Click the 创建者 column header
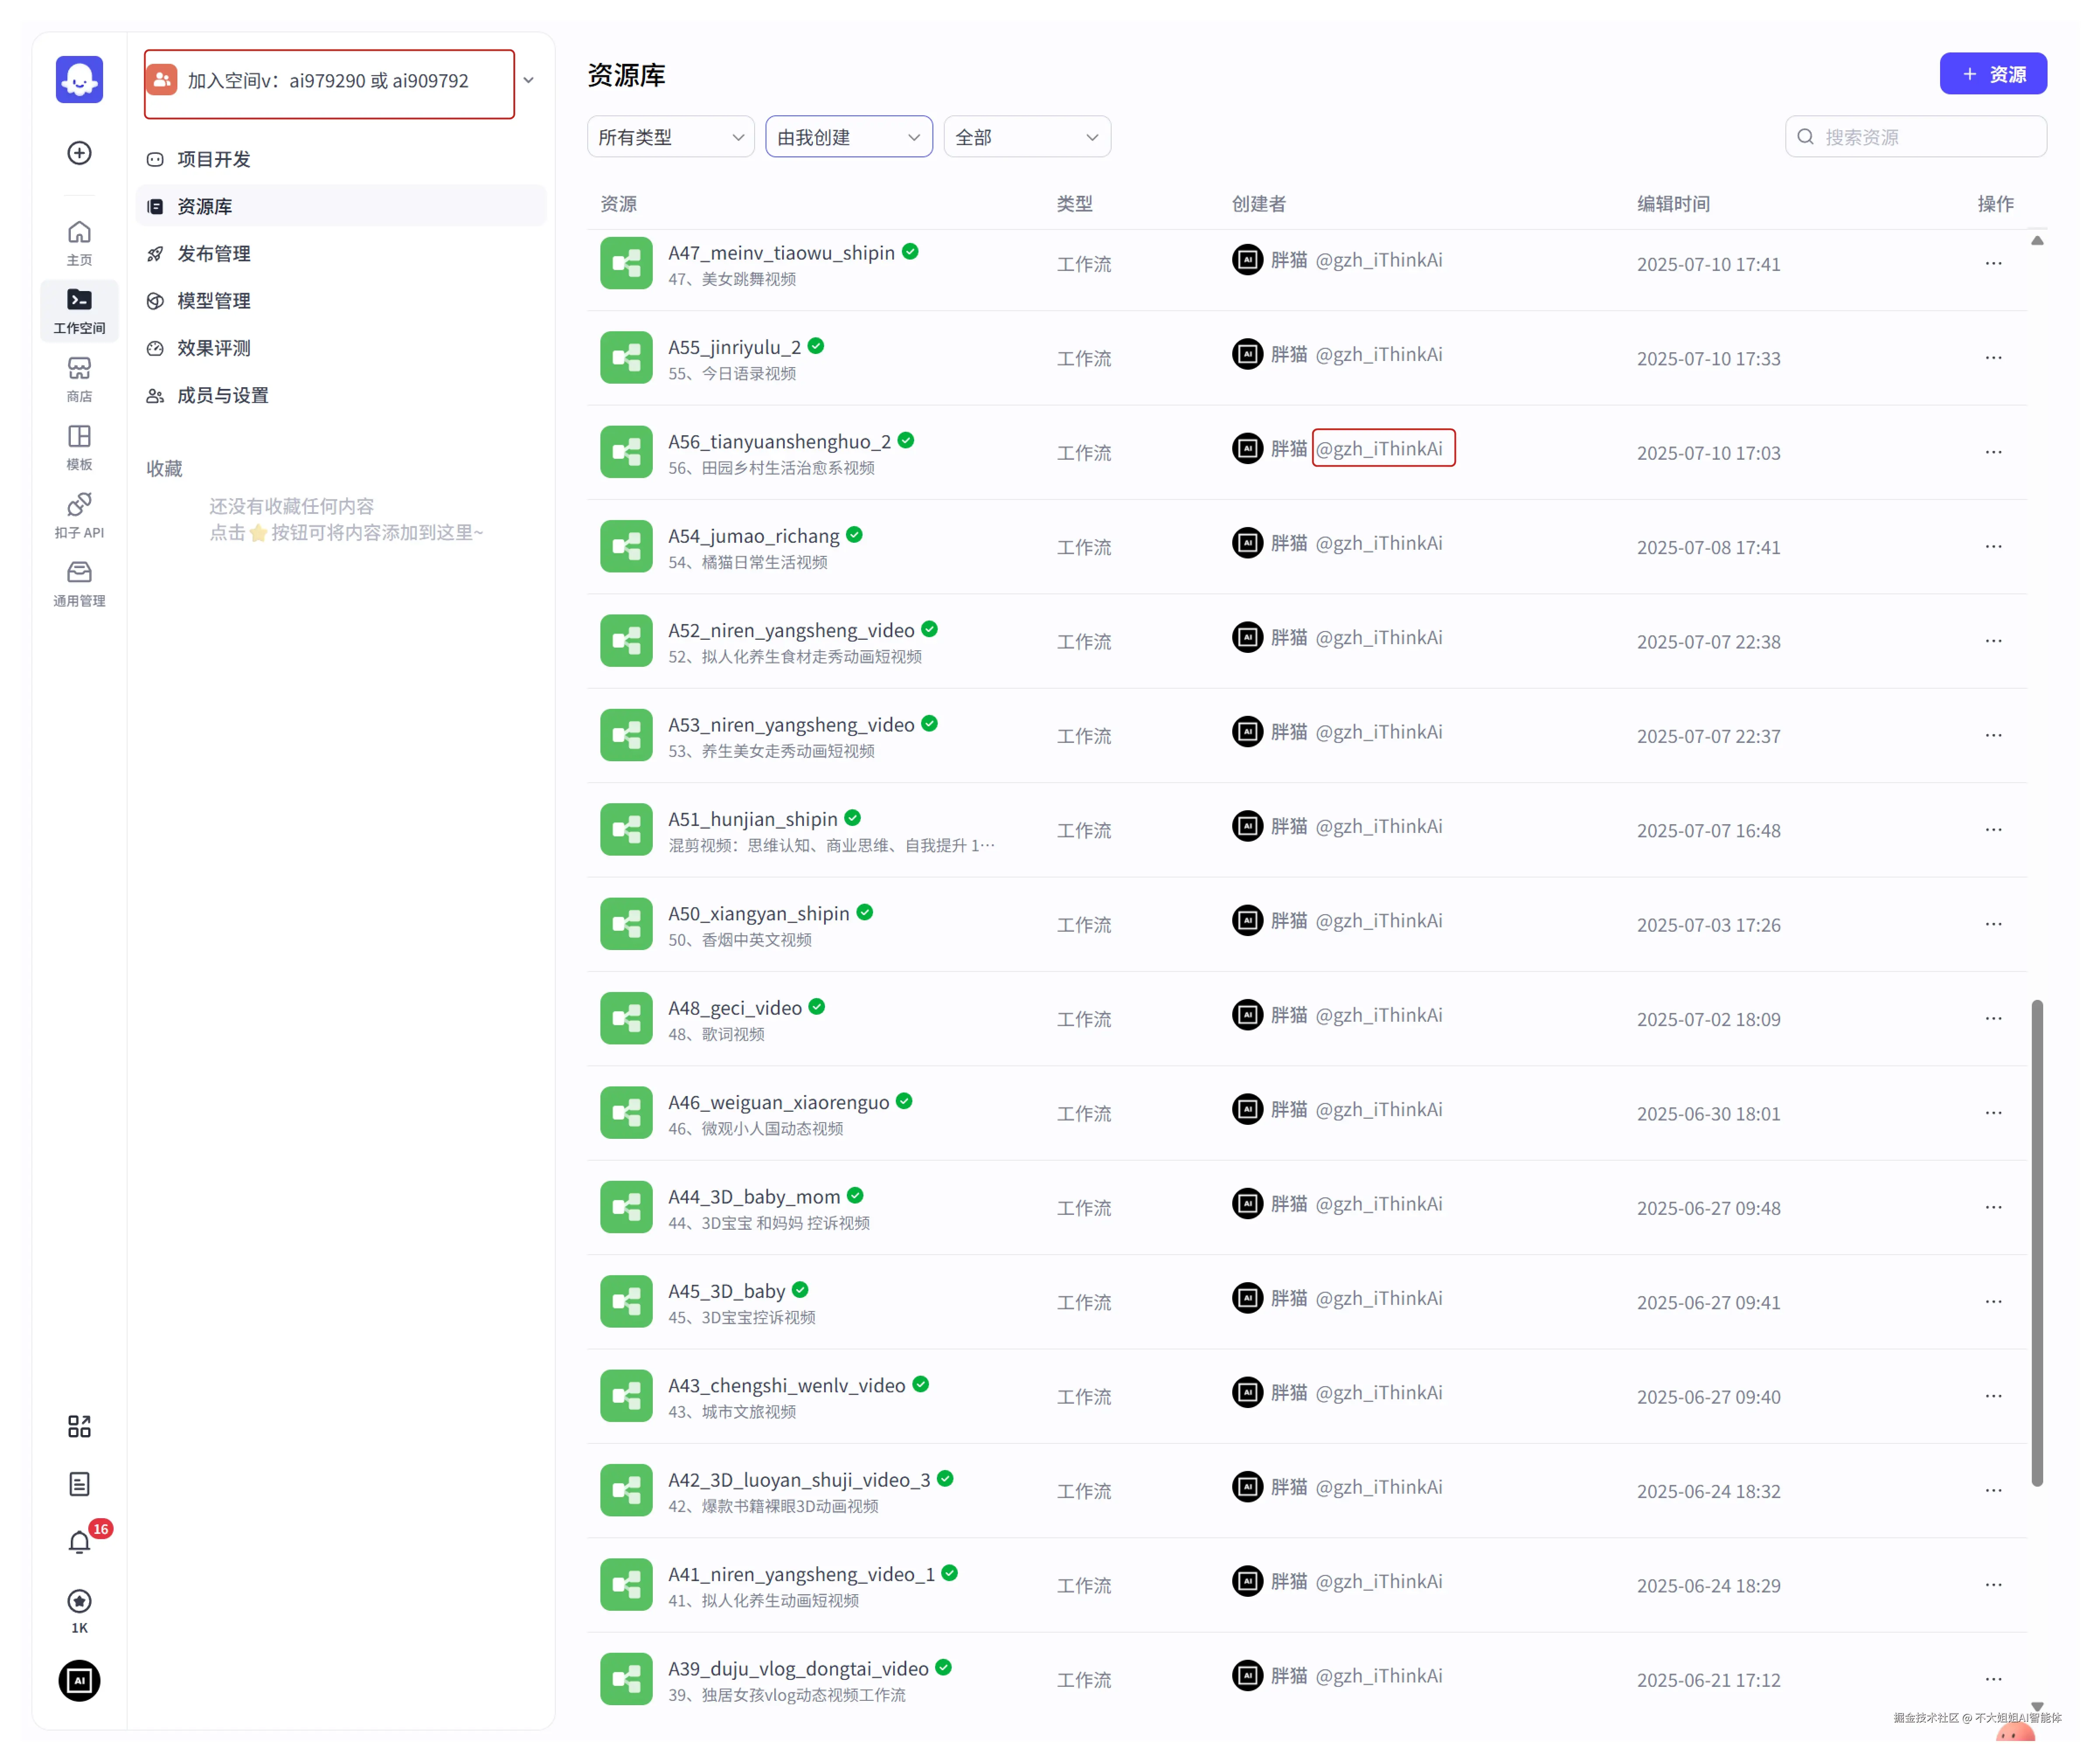The width and height of the screenshot is (2100, 1762). pyautogui.click(x=1258, y=204)
